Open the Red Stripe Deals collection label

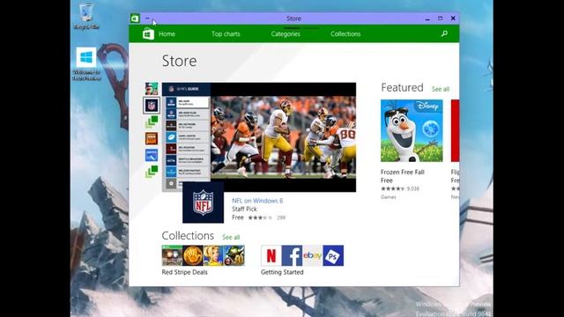184,272
